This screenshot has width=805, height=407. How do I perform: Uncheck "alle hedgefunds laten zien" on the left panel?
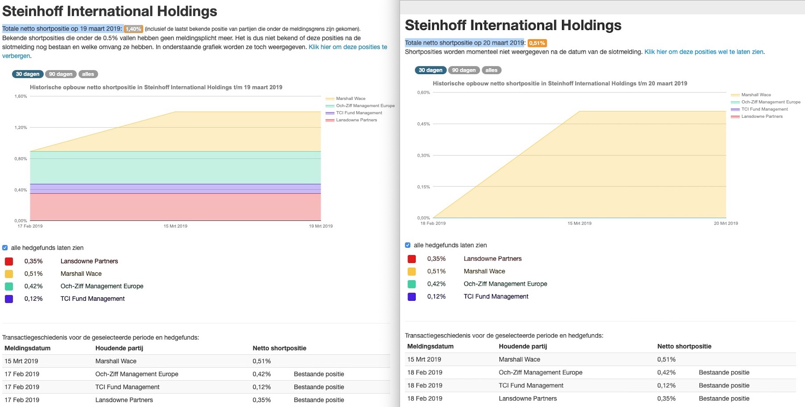pyautogui.click(x=5, y=247)
